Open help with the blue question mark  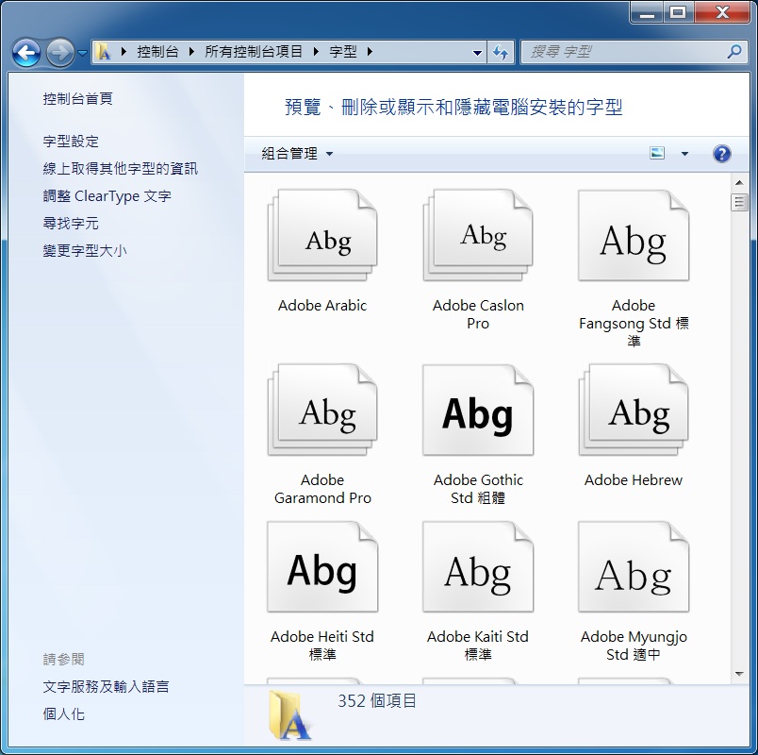click(x=722, y=154)
